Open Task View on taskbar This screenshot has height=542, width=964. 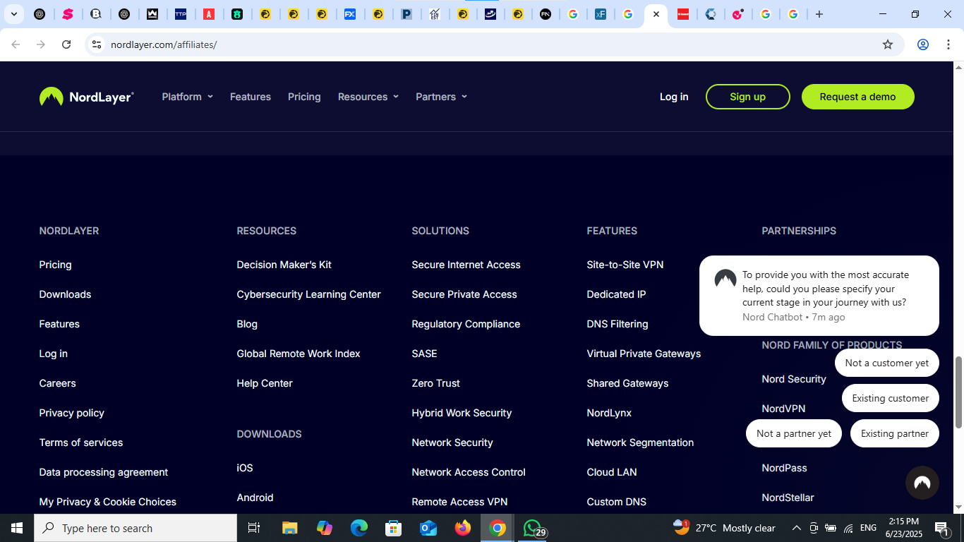point(254,528)
